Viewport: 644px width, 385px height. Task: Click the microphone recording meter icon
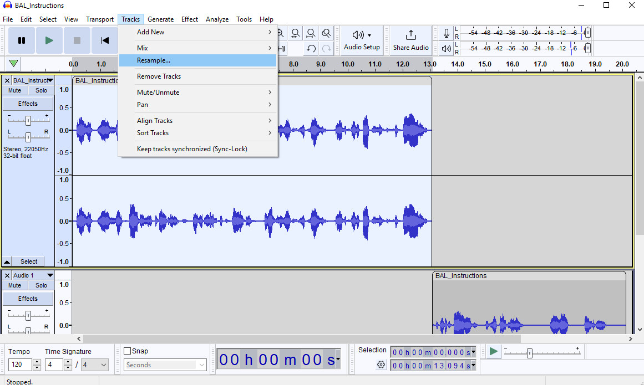point(447,33)
